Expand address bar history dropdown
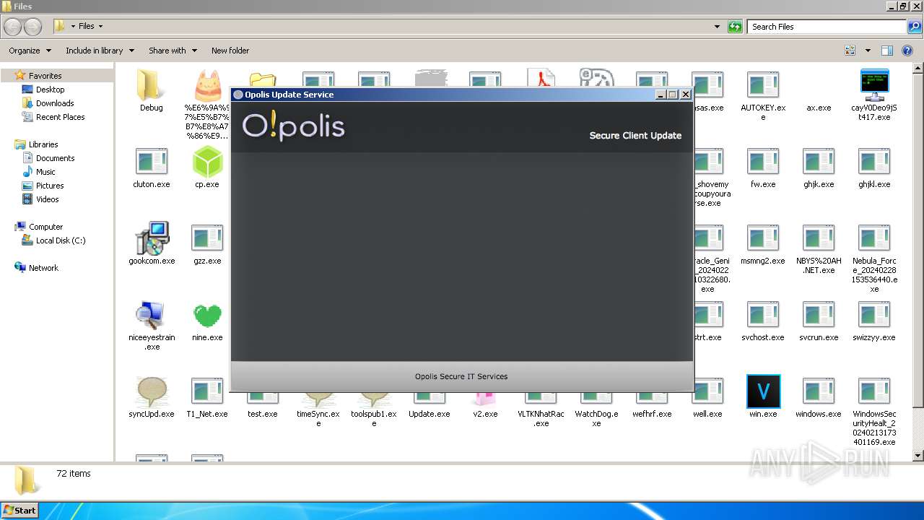This screenshot has width=924, height=520. (x=717, y=27)
